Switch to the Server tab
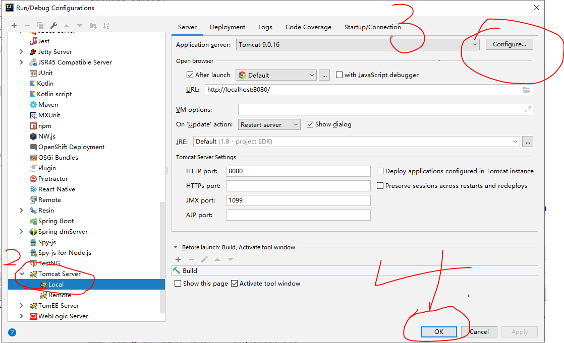 187,27
